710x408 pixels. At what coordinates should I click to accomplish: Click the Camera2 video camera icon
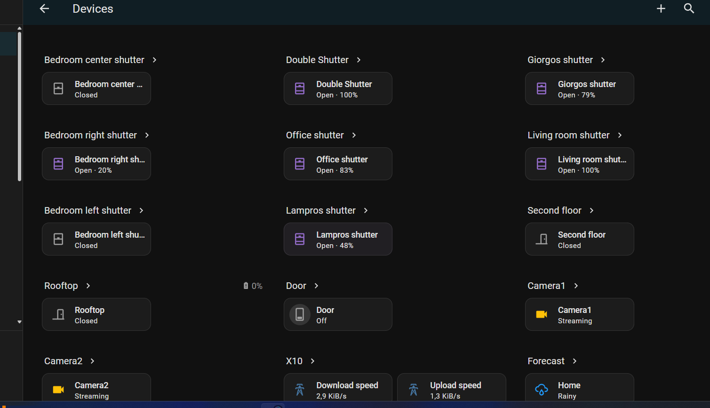[x=58, y=390]
